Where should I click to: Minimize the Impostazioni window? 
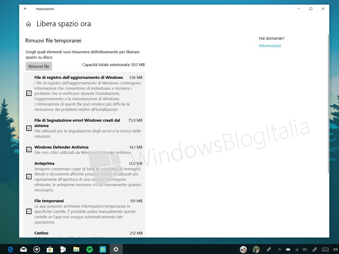(x=299, y=9)
